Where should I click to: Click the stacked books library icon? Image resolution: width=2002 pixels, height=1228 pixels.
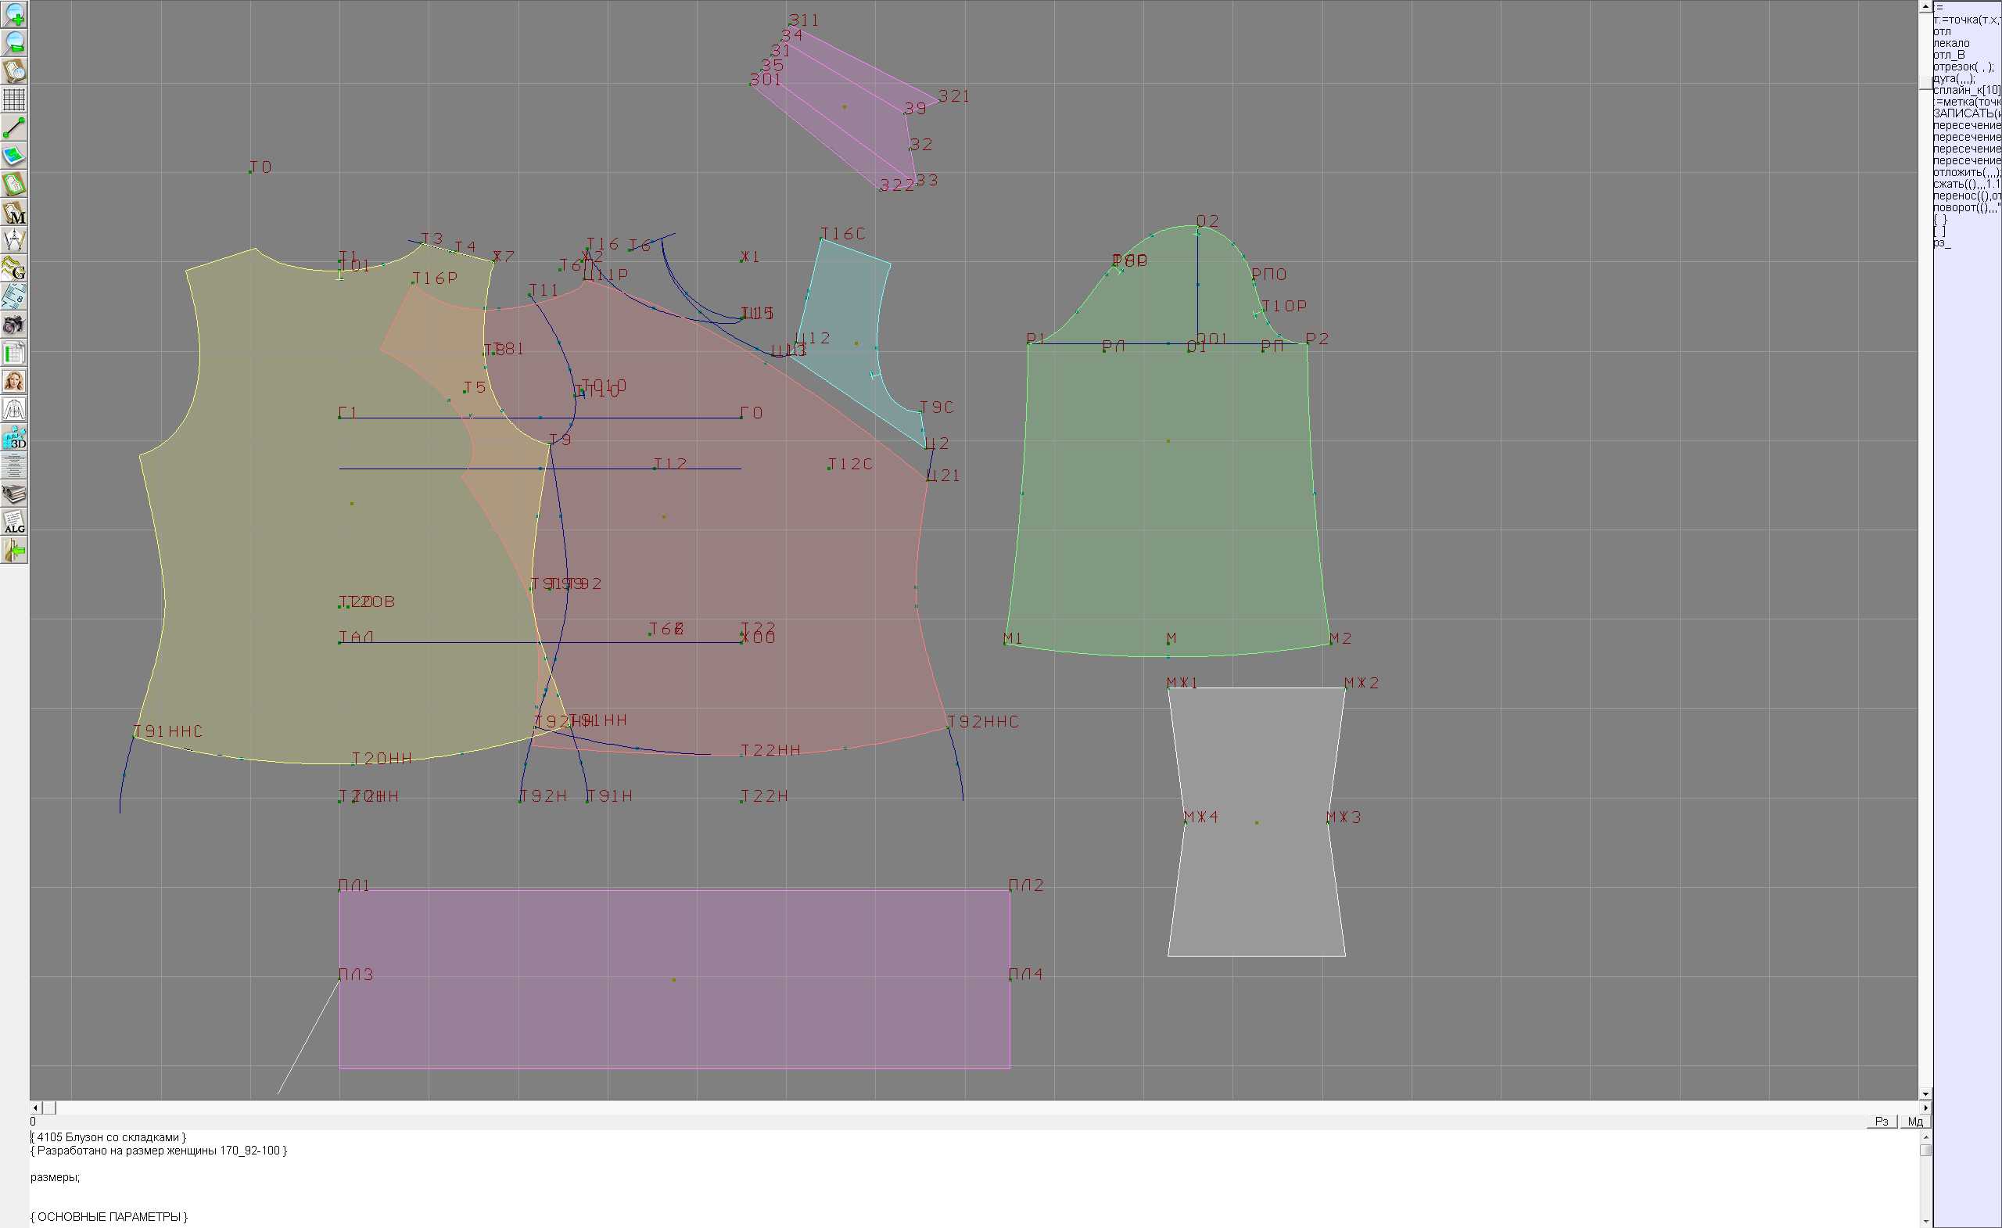pyautogui.click(x=14, y=494)
